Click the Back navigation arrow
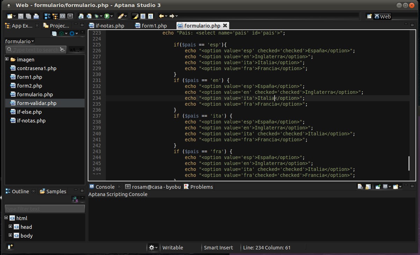 161,16
